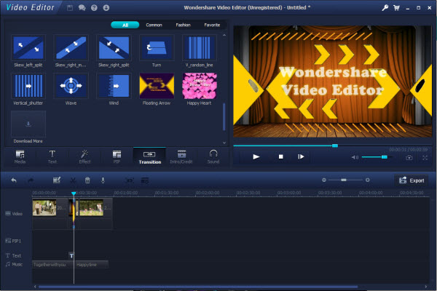Open the Effect panel
The image size is (437, 291).
(84, 157)
